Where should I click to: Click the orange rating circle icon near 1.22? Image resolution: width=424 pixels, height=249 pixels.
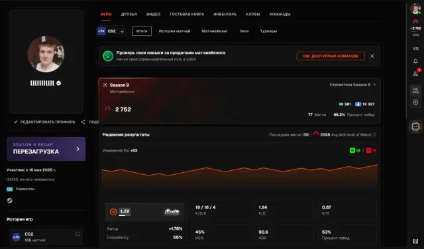click(x=113, y=212)
